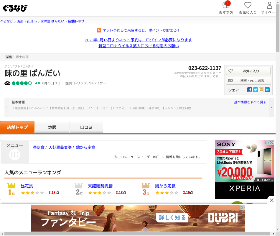
Task: Share on mixi icon
Action: tap(261, 90)
